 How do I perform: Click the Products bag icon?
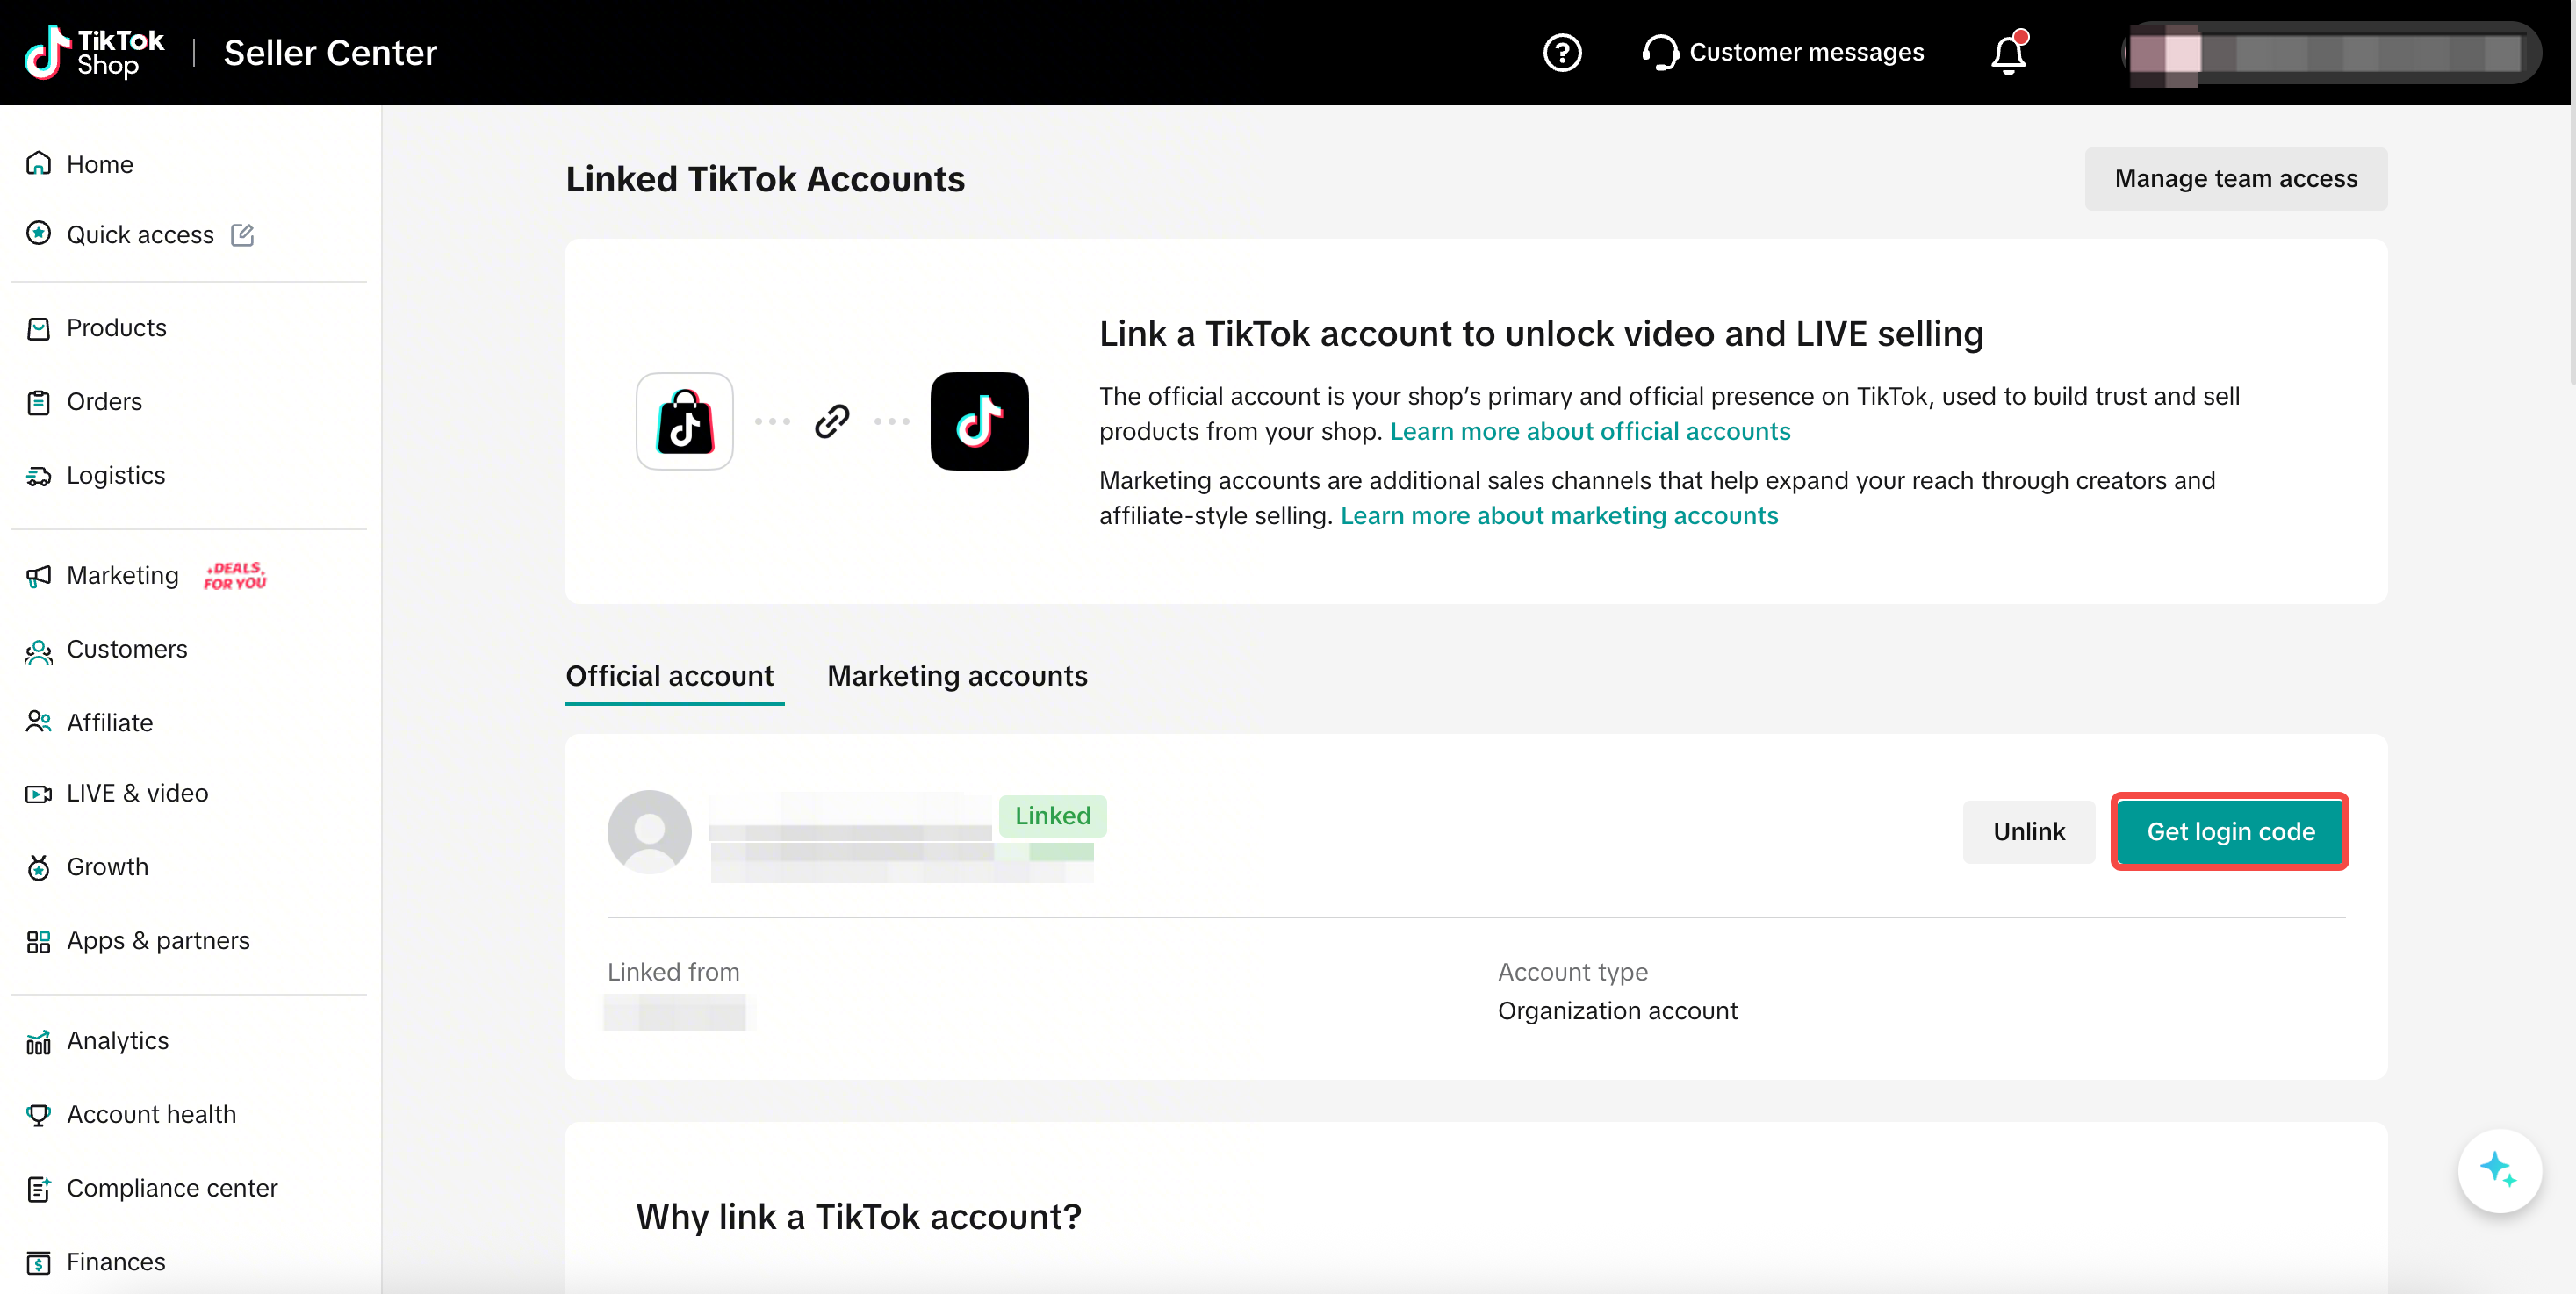[38, 328]
